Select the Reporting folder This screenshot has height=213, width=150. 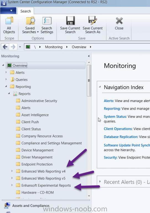pos(20,87)
